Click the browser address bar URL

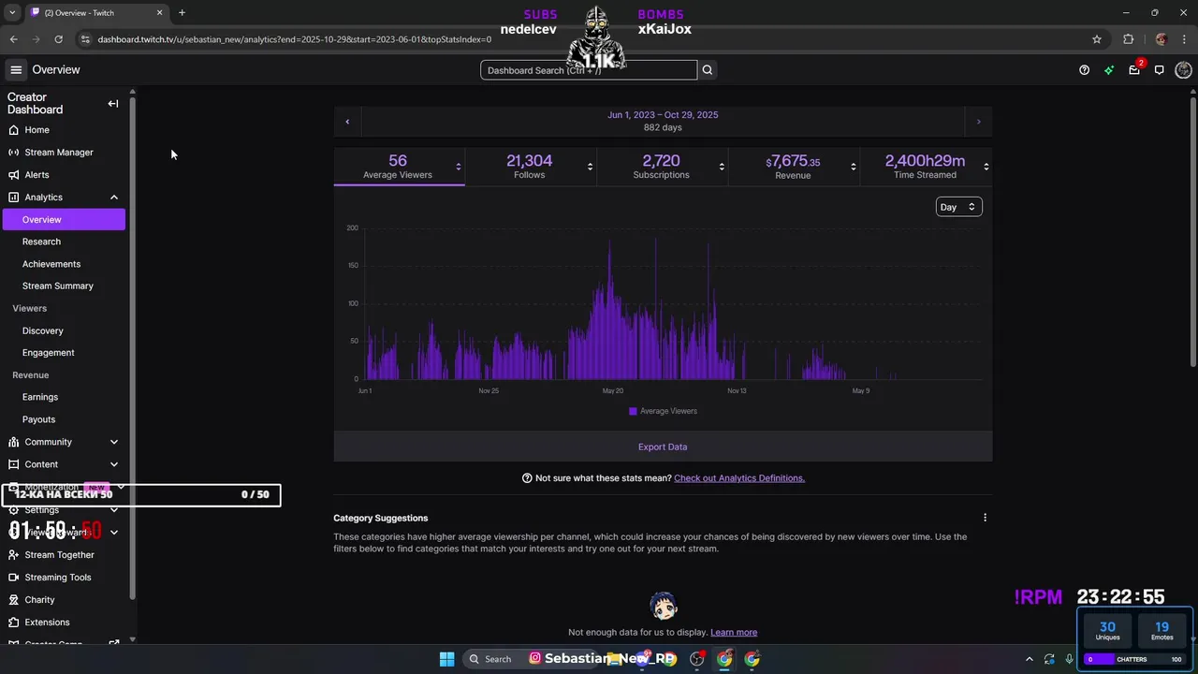(295, 39)
